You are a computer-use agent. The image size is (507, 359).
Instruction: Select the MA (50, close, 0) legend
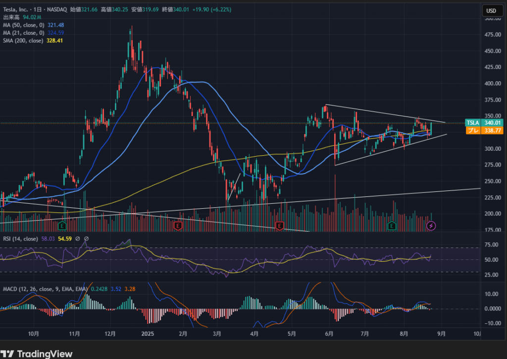click(x=24, y=25)
